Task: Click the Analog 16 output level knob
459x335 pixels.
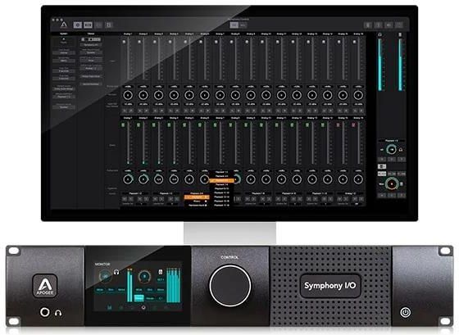Action: (358, 179)
